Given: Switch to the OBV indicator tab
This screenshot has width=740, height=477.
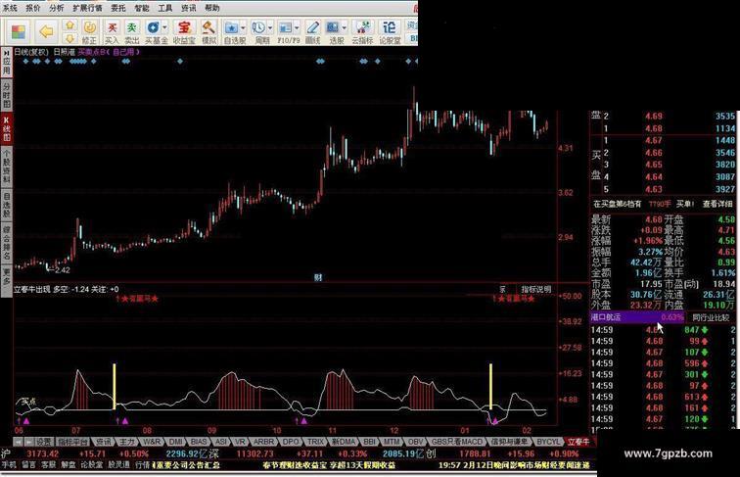Looking at the screenshot, I should point(416,442).
